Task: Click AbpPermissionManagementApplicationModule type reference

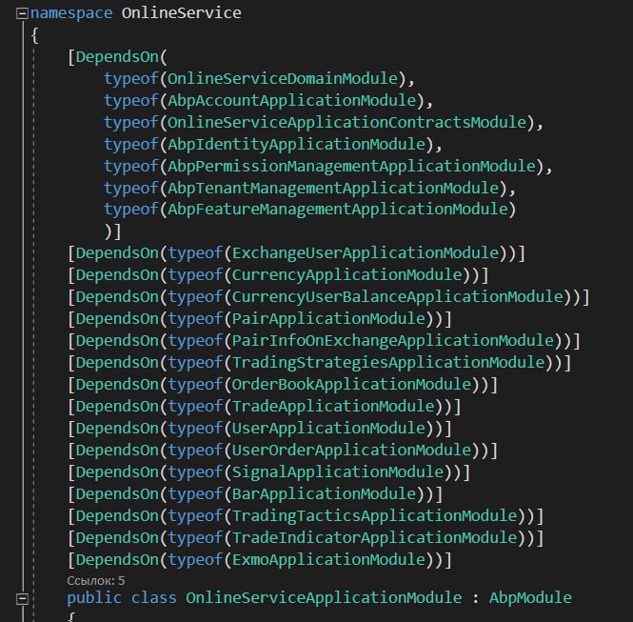Action: coord(352,166)
